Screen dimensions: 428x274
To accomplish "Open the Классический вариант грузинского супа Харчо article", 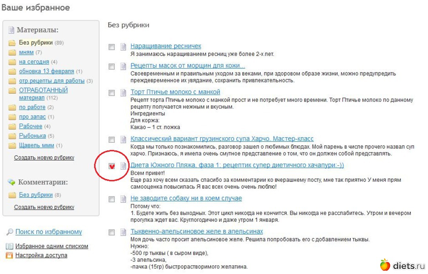I will coord(222,139).
